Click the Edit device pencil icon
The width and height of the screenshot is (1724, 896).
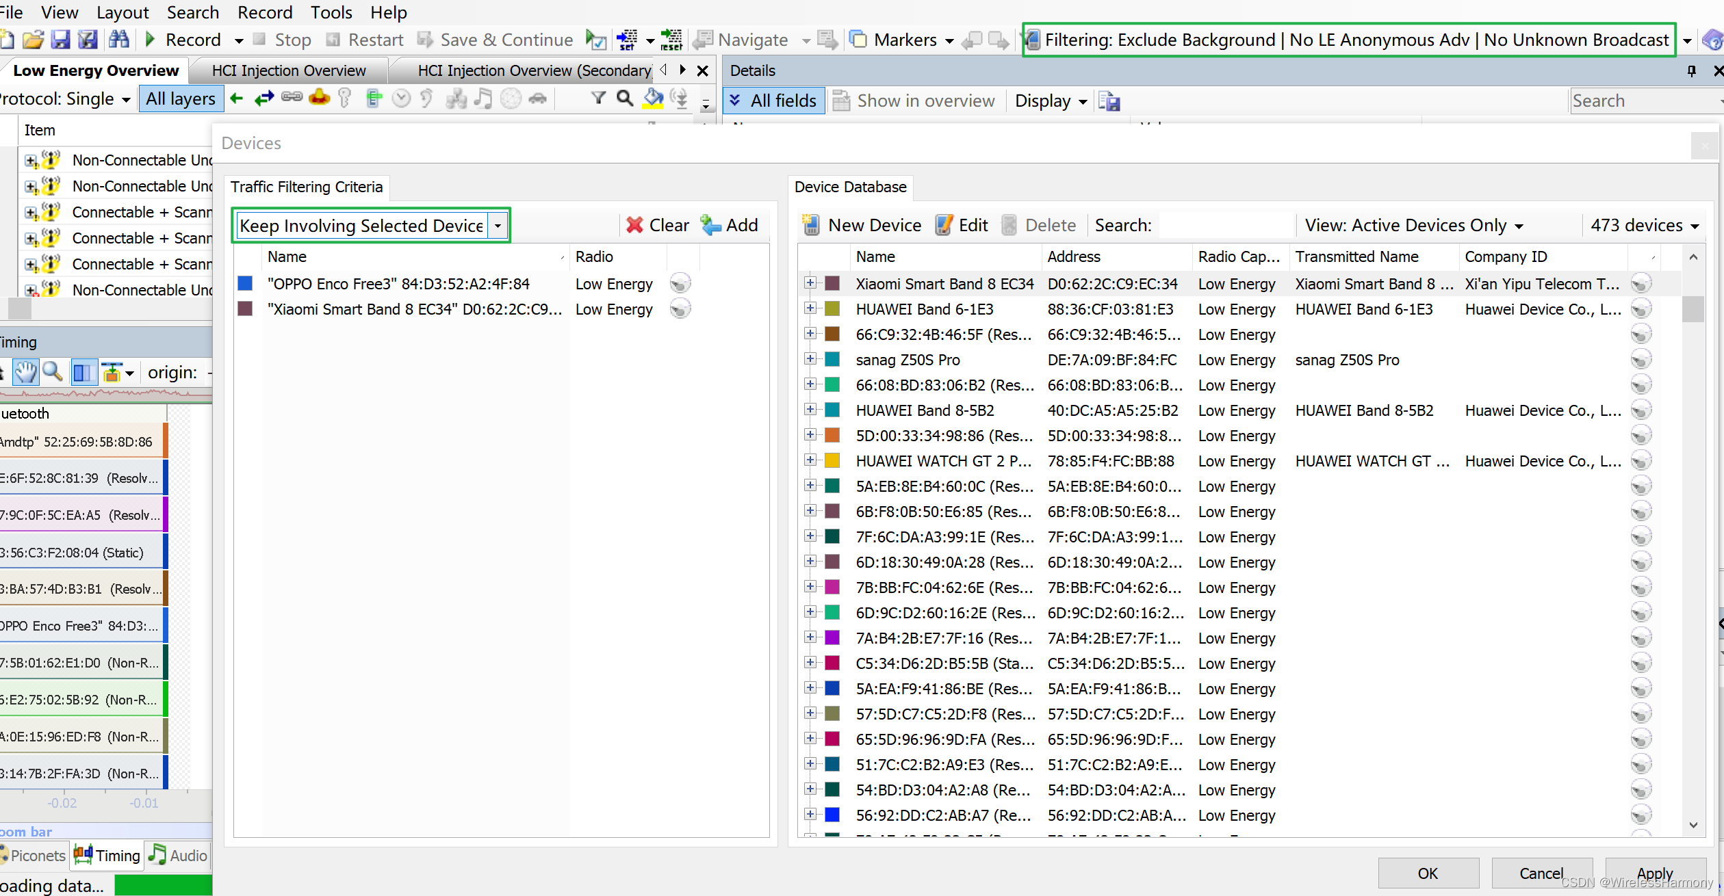point(944,225)
